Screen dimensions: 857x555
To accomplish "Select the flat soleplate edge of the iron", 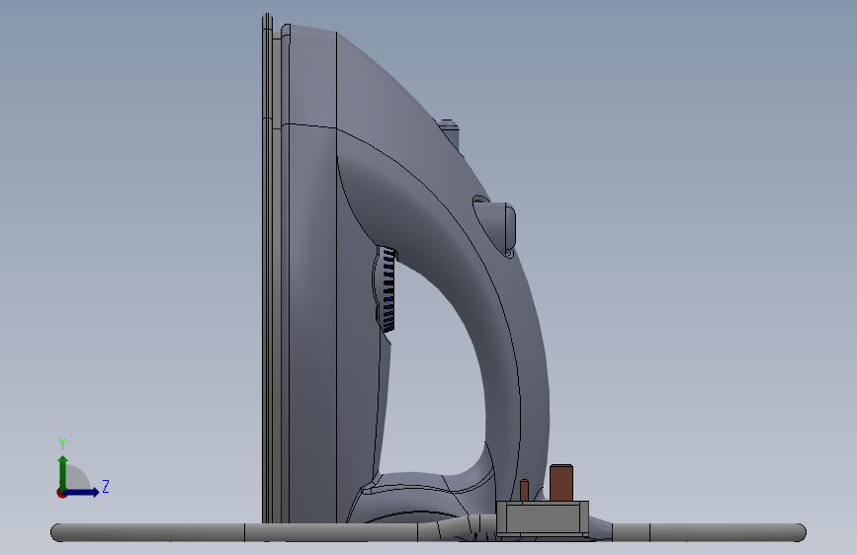I will pos(267,269).
